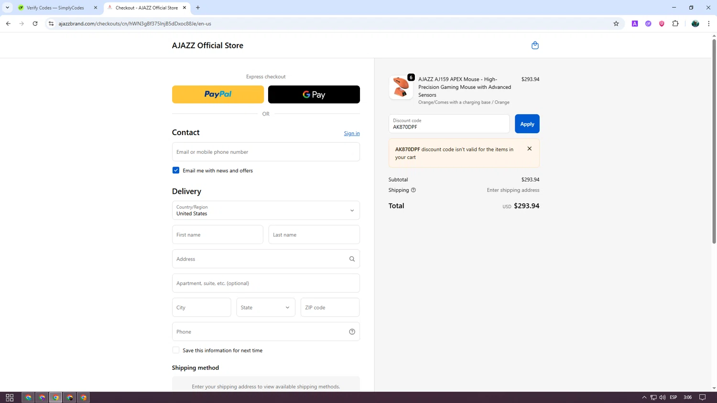Go back to the previous page
This screenshot has width=717, height=403.
(8, 23)
